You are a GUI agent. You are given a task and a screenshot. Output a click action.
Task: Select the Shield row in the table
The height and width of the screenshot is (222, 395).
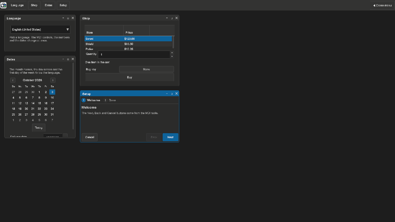click(128, 44)
